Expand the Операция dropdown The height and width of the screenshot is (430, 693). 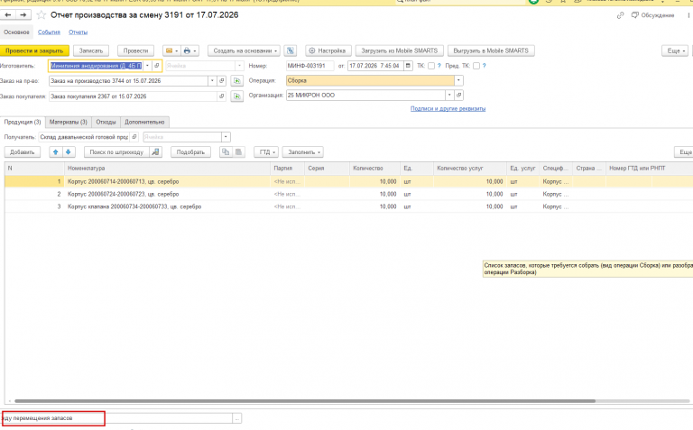point(458,81)
